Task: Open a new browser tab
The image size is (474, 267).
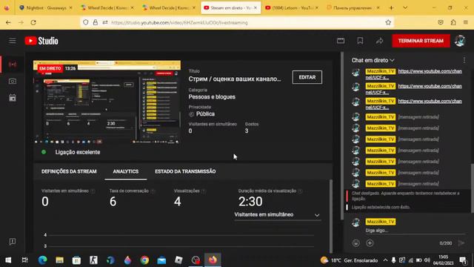Action: pos(391,7)
